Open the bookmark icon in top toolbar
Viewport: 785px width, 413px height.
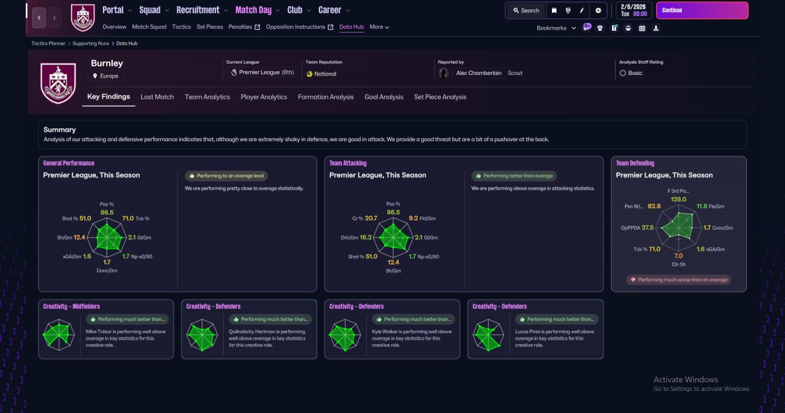[554, 10]
